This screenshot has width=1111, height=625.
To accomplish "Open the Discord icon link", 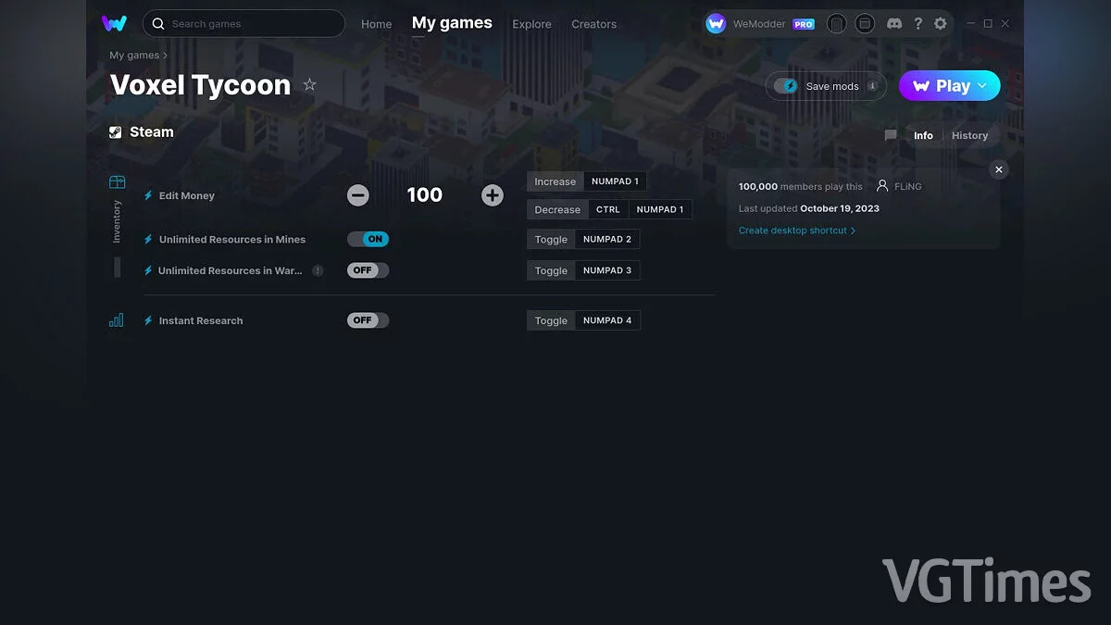I will pos(894,24).
